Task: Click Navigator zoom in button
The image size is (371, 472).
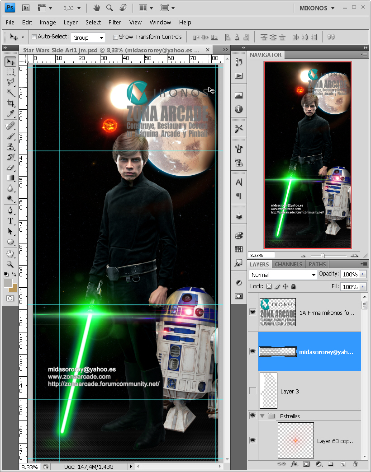Action: [354, 255]
